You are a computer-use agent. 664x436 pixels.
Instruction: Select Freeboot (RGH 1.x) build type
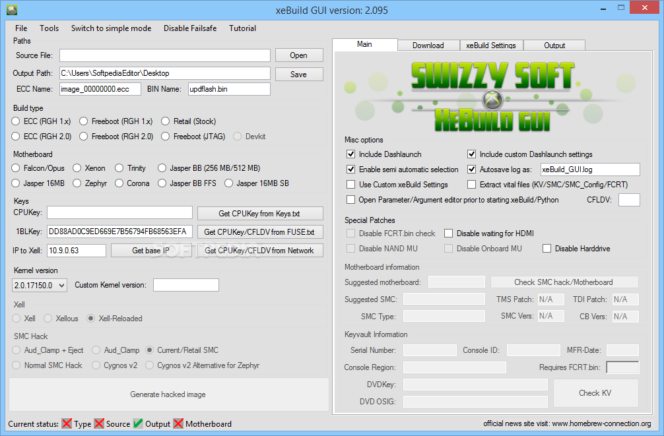116,121
